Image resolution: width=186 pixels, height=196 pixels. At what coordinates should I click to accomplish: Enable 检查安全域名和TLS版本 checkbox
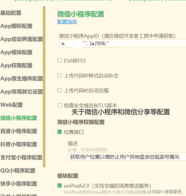pyautogui.click(x=60, y=105)
